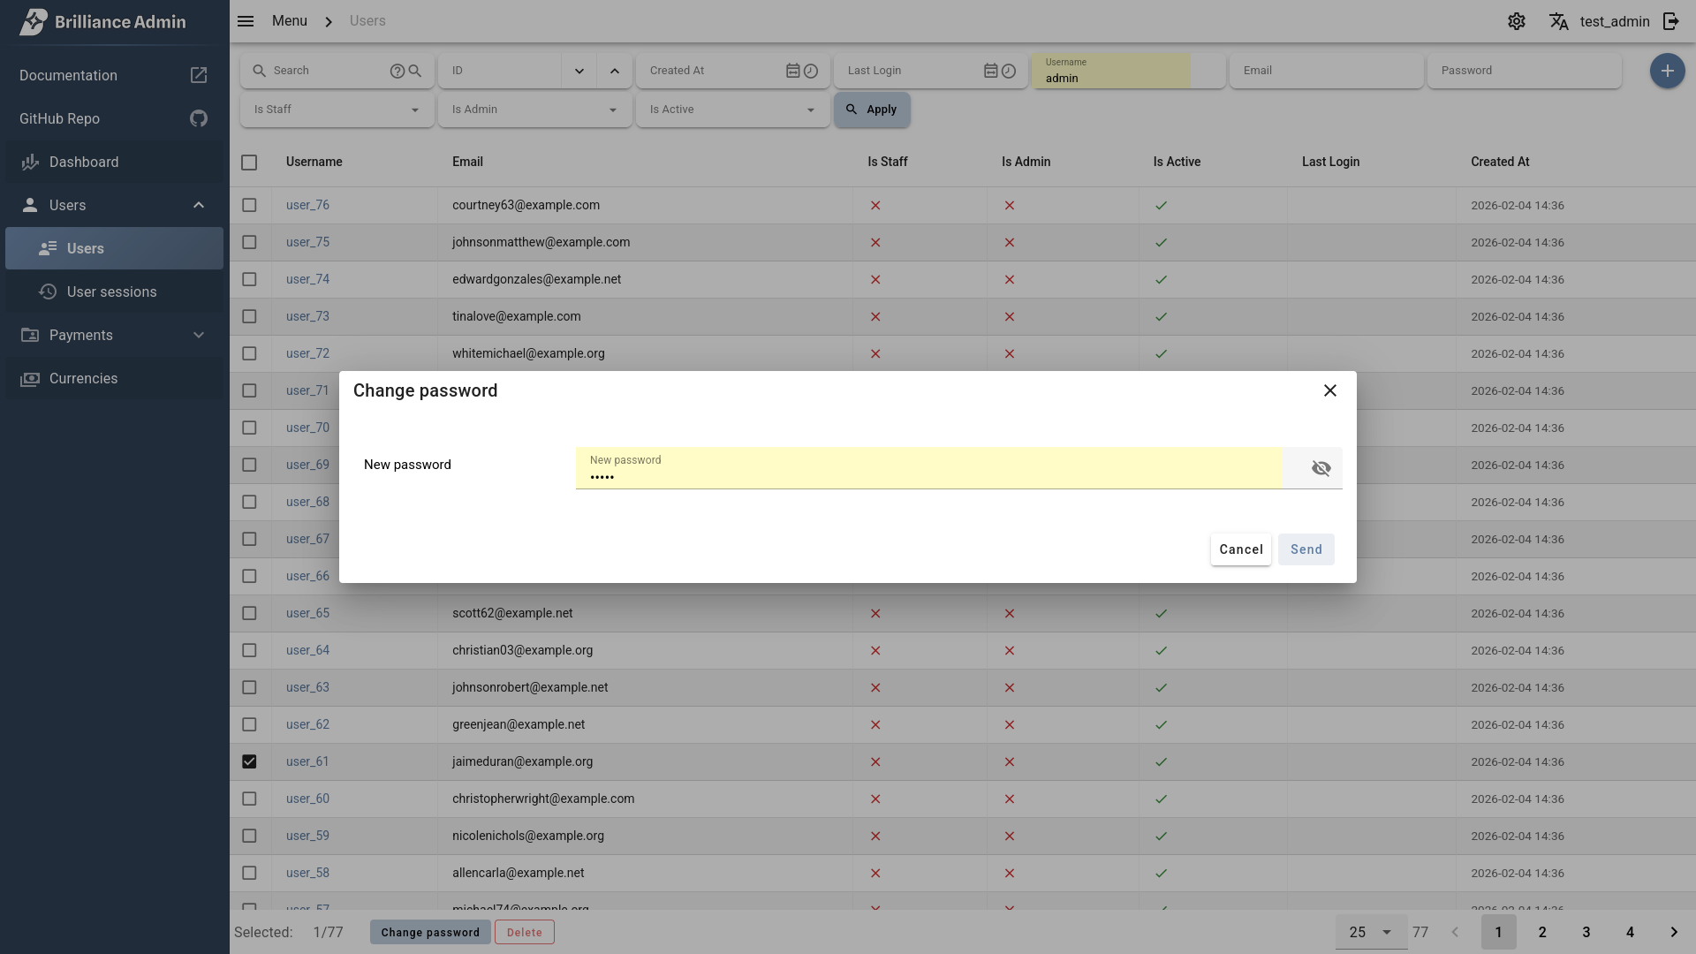
Task: Open the profile of user_72
Action: pos(307,353)
